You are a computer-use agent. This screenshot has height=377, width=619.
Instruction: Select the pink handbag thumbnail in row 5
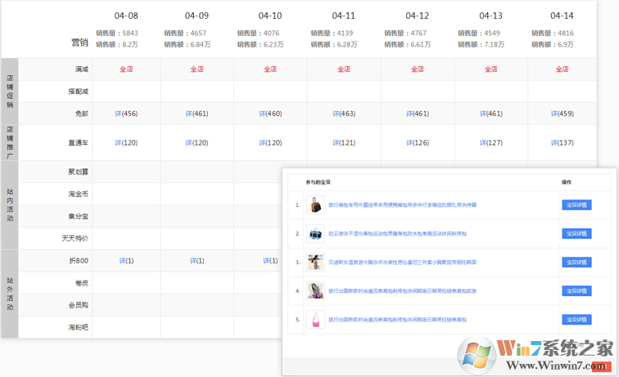(314, 320)
